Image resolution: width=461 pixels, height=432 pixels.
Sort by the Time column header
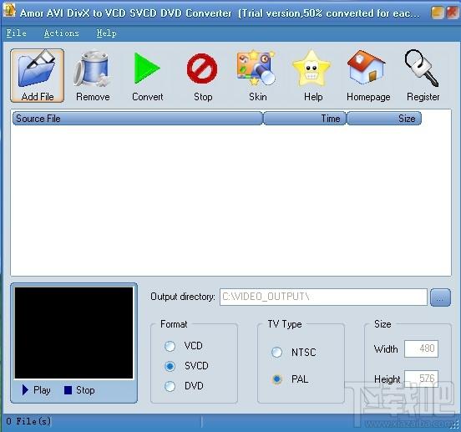(x=305, y=118)
